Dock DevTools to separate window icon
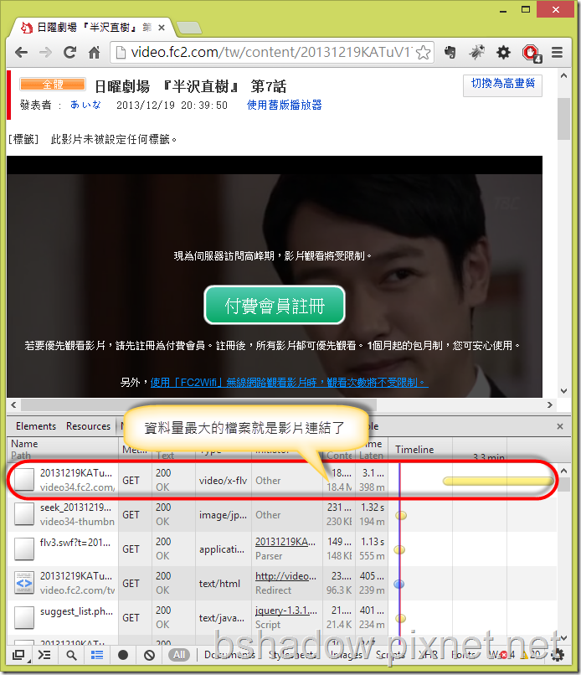581x675 pixels. pyautogui.click(x=19, y=655)
